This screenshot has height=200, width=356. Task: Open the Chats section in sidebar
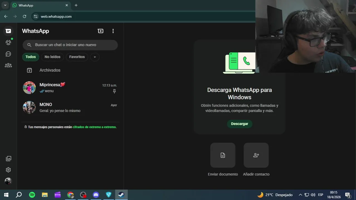point(8,31)
